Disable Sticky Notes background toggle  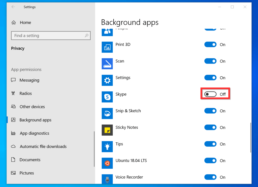pyautogui.click(x=210, y=128)
